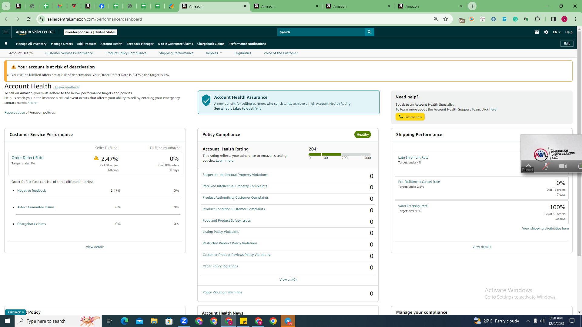Viewport: 582px width, 327px height.
Task: Toggle the video camera in Zoom overlay
Action: pos(563,166)
